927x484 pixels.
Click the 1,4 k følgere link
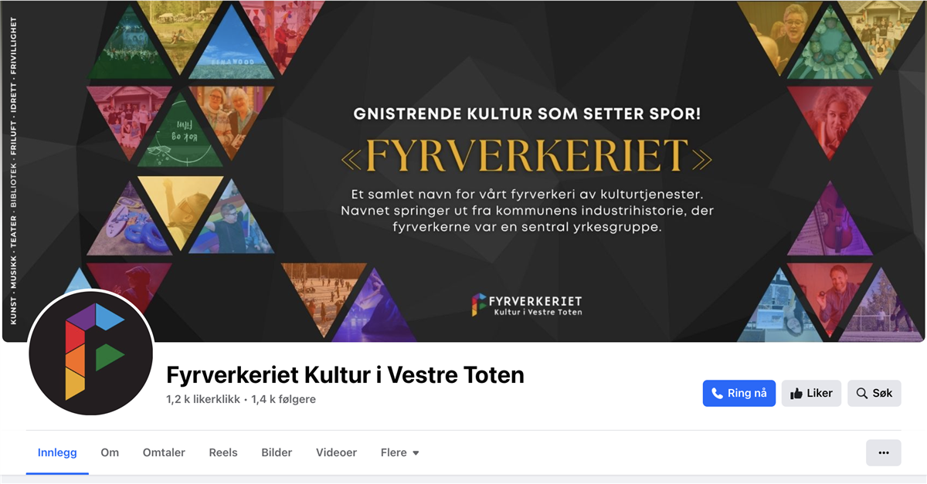coord(284,399)
